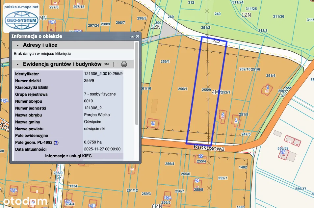
Task: Collapse the Adresy i ulice section
Action: tap(17, 45)
